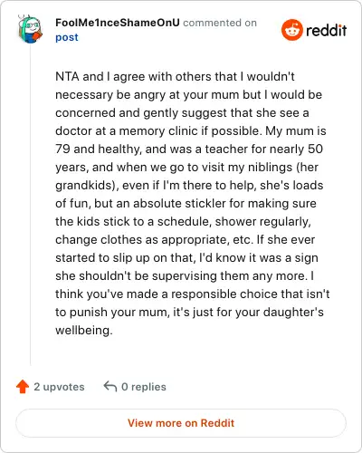Viewport: 362px width, 453px height.
Task: Click the "reddit" wordmark text
Action: (326, 30)
